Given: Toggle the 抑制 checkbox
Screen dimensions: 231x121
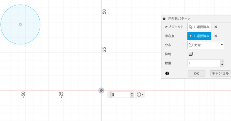Looking at the screenshot, I should coord(191,54).
